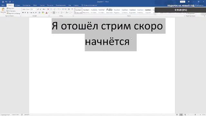Open the font size combo box
This screenshot has height=116, width=206.
tap(33, 9)
